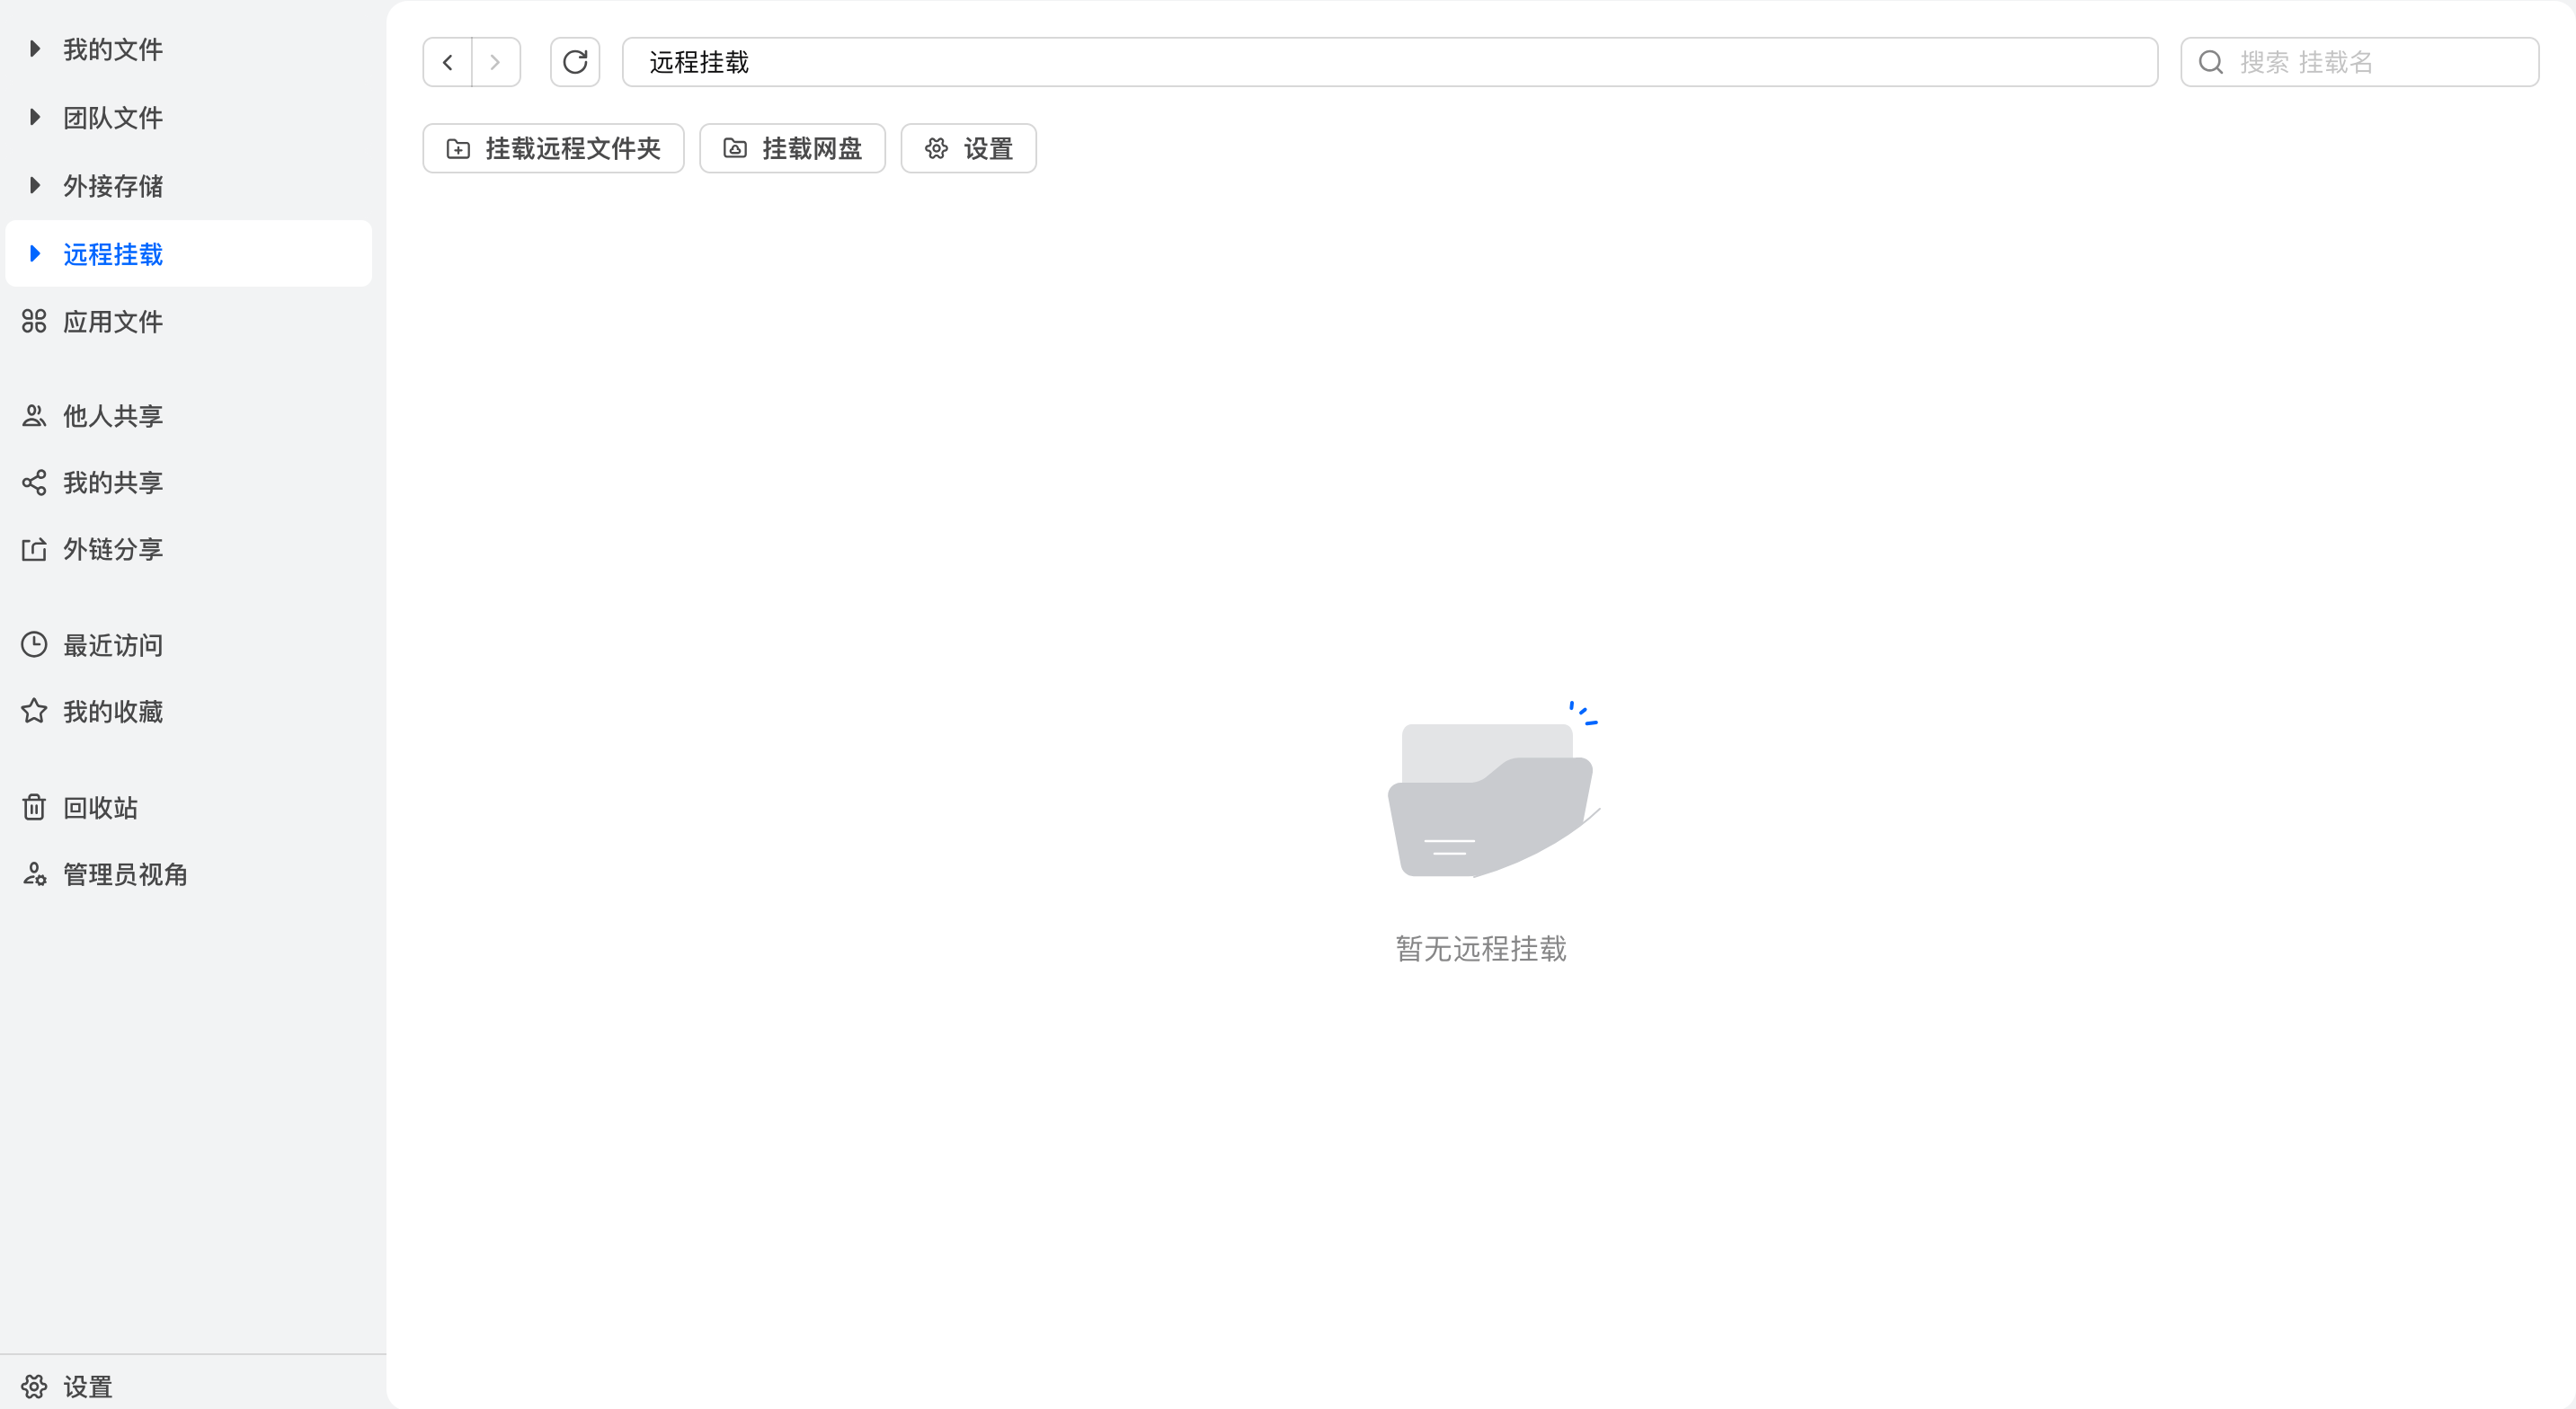Open 我的收藏 favorites list

pyautogui.click(x=113, y=711)
